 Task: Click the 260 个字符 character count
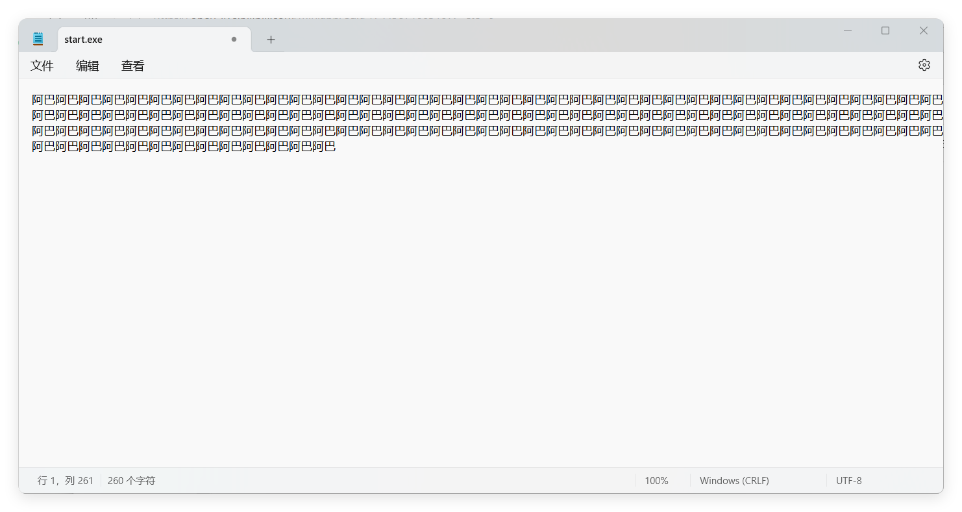click(x=132, y=481)
